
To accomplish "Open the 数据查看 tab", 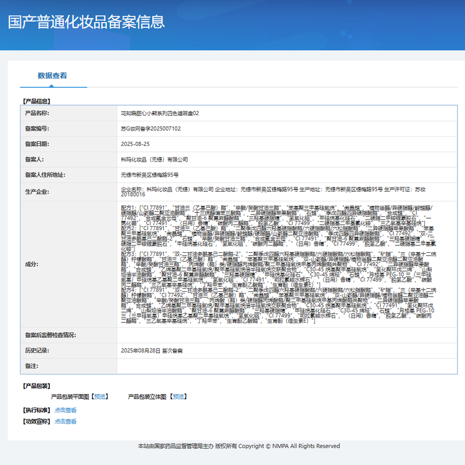I will (52, 76).
